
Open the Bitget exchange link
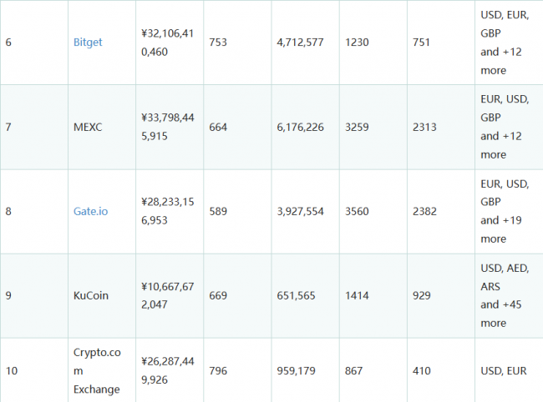tap(88, 43)
